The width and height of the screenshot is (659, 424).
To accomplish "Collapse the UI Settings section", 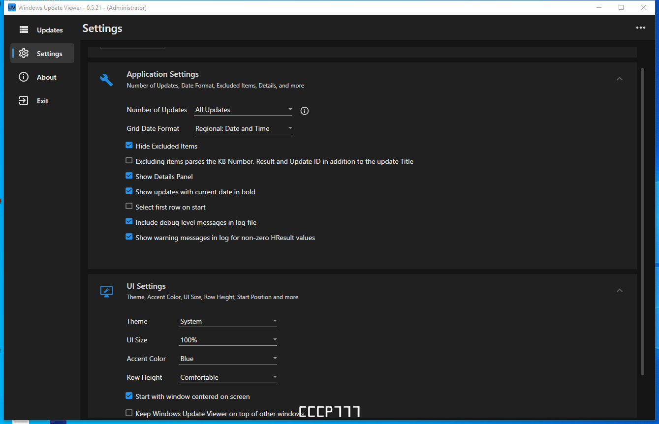I will tap(620, 291).
